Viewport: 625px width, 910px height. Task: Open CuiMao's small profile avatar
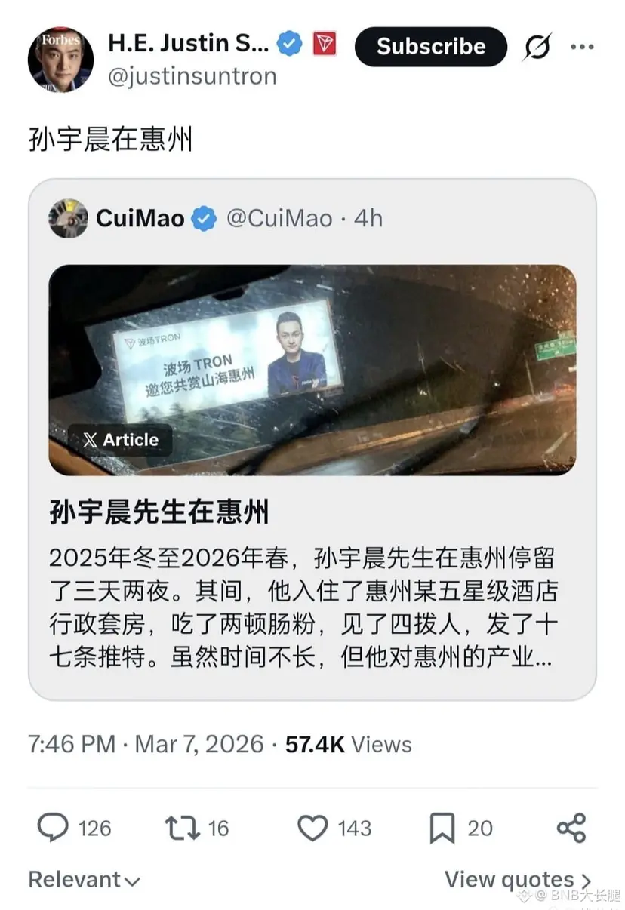68,219
